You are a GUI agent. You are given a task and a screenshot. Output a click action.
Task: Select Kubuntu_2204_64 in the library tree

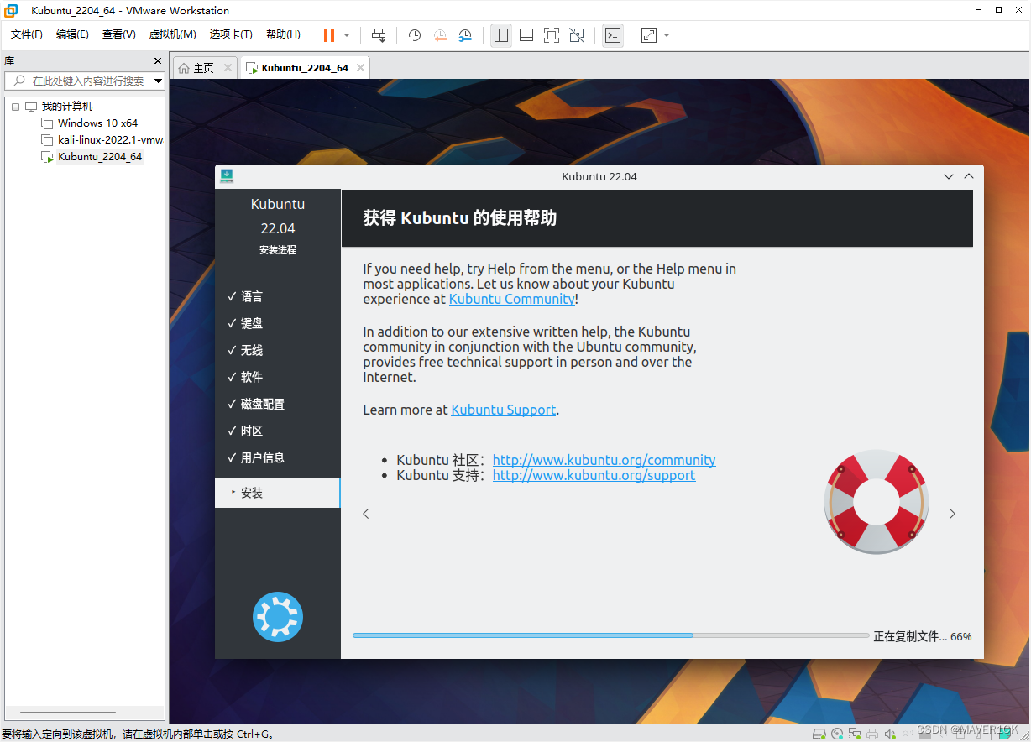[x=100, y=157]
